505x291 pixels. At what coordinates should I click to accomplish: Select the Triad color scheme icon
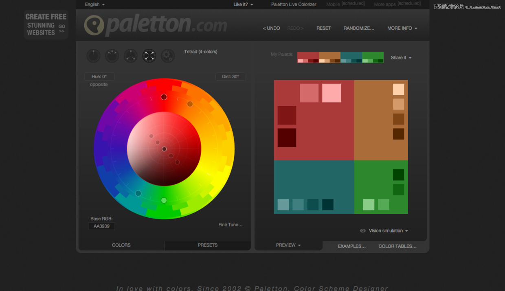(x=131, y=56)
